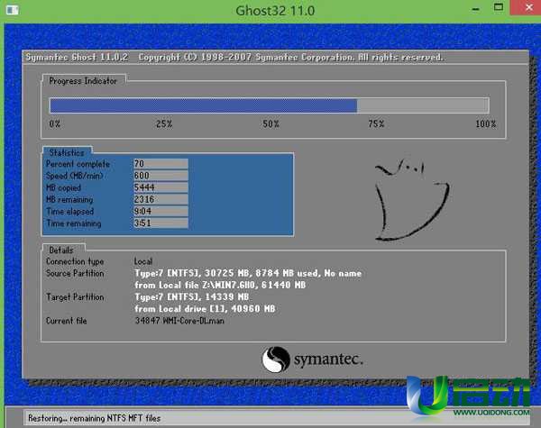541x428 pixels.
Task: Click the unfilled part of the progress bar
Action: click(422, 105)
